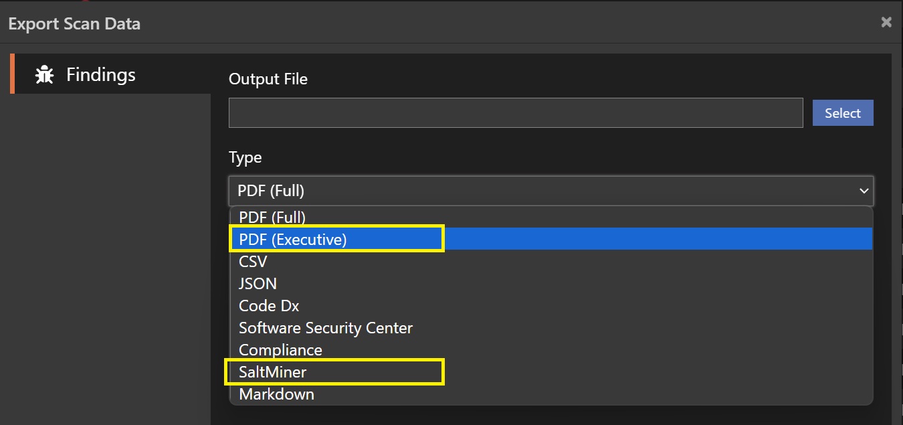The width and height of the screenshot is (903, 425).
Task: Choose Software Security Center export type
Action: click(x=326, y=328)
